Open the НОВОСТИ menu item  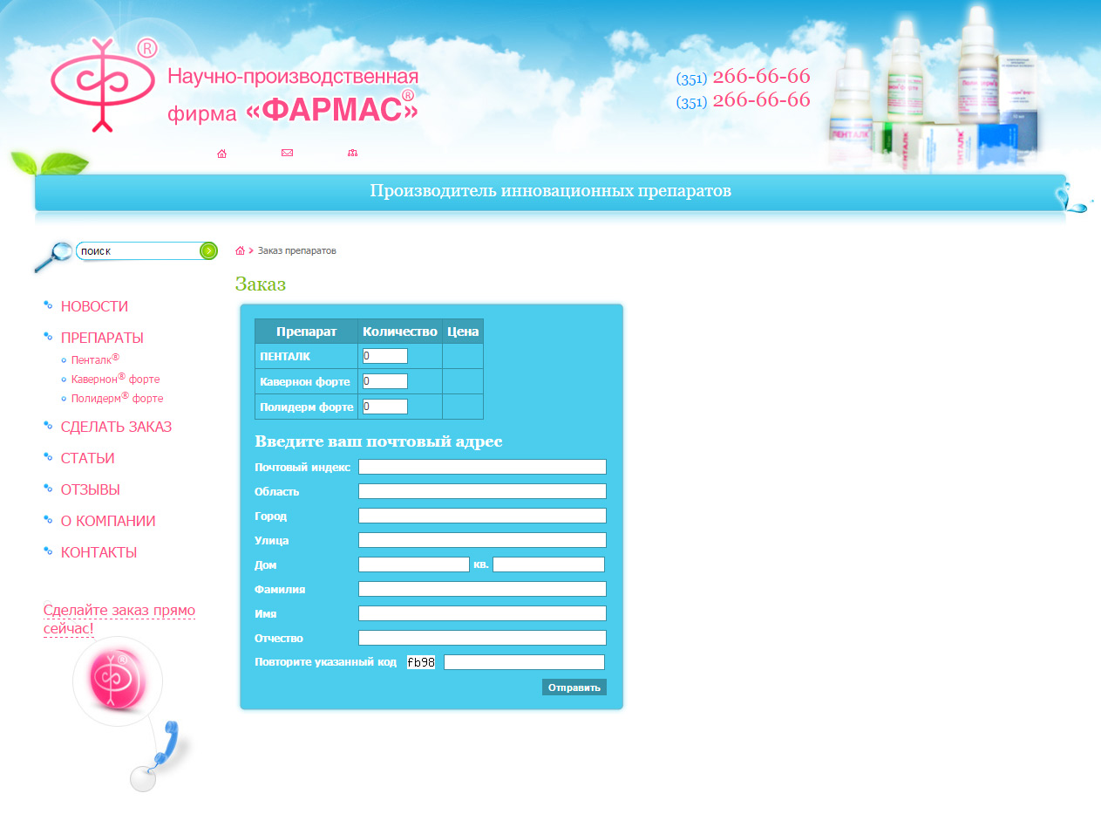[x=94, y=307]
